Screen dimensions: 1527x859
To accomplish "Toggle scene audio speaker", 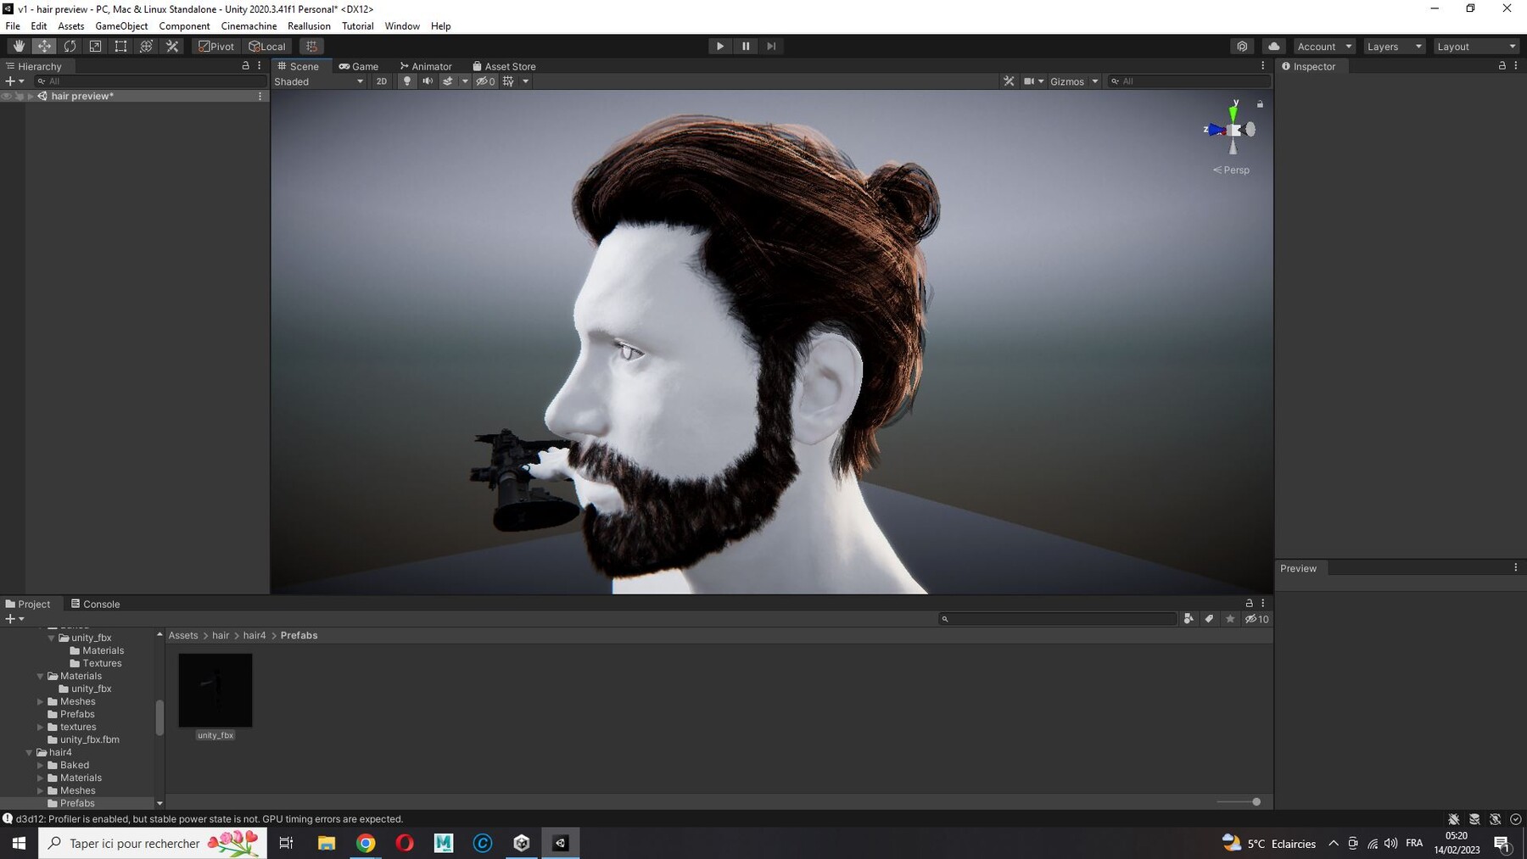I will [x=428, y=81].
